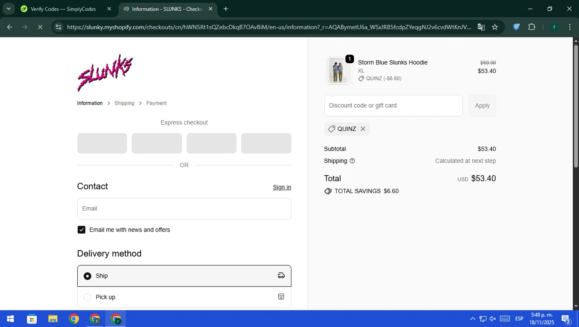Click the shipping truck icon
579x327 pixels.
pos(281,275)
